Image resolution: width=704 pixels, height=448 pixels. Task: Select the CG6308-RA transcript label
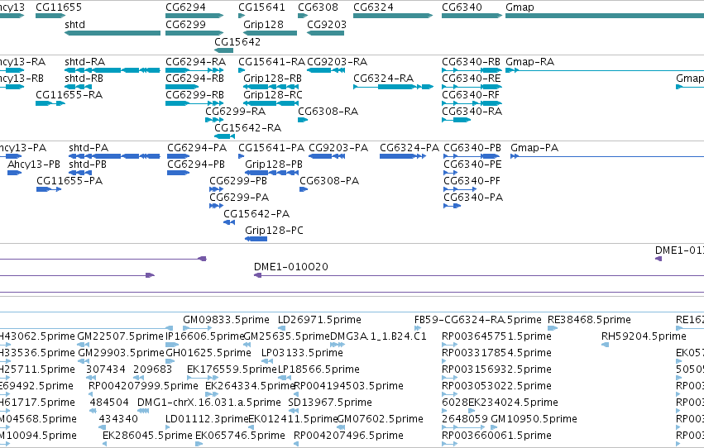coord(328,112)
